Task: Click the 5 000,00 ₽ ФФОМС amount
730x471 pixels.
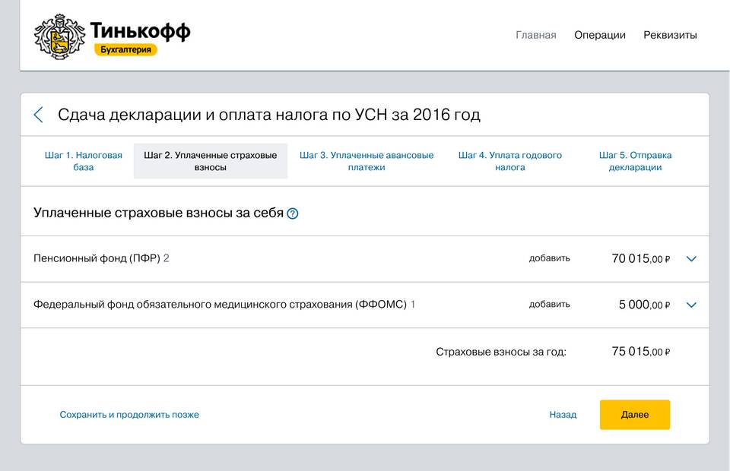Action: click(x=644, y=305)
